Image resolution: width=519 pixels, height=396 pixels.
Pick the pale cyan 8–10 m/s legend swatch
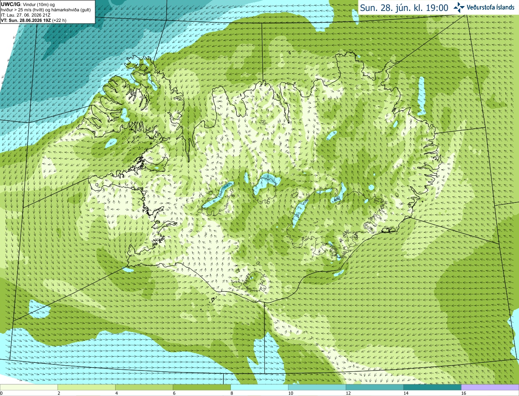click(x=259, y=387)
